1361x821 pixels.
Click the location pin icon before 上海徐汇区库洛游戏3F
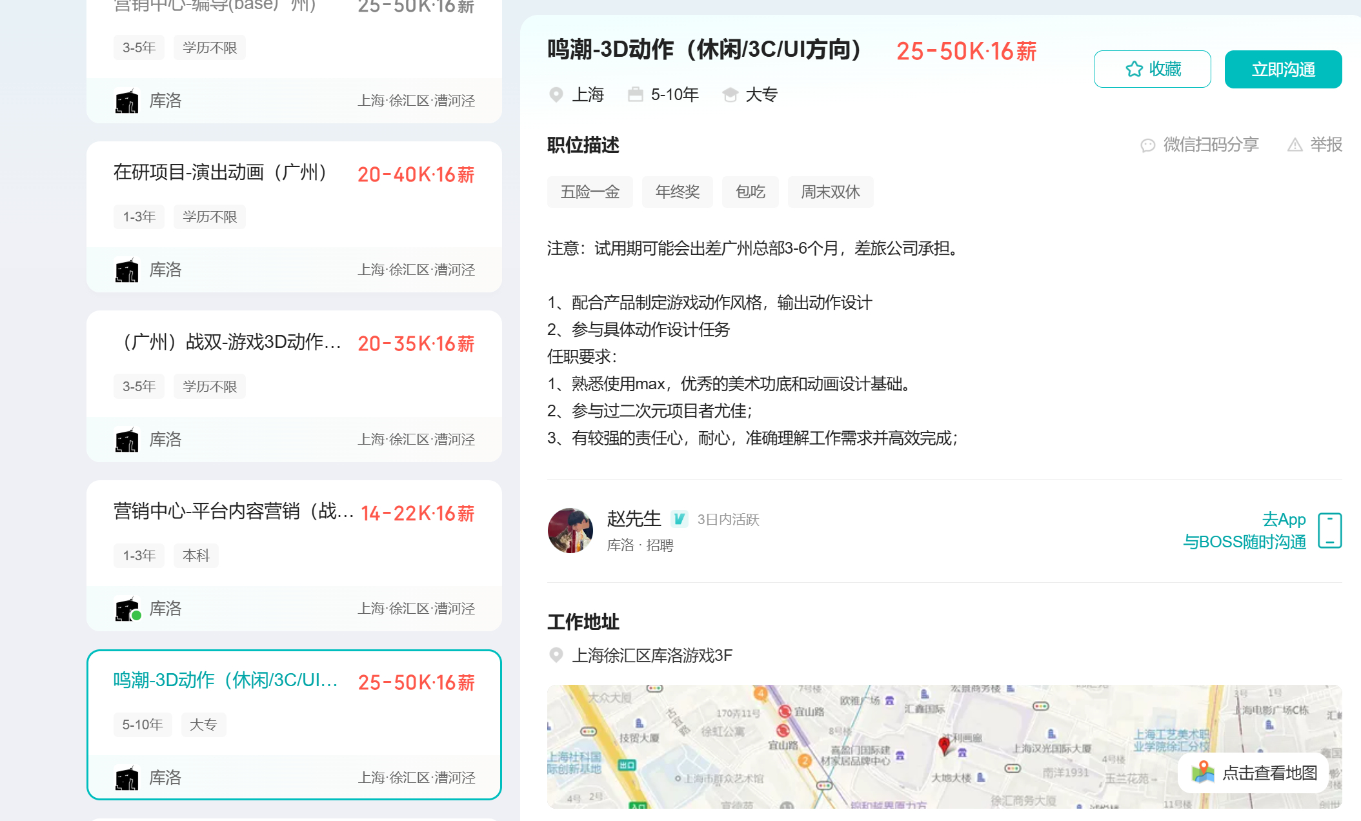tap(556, 655)
